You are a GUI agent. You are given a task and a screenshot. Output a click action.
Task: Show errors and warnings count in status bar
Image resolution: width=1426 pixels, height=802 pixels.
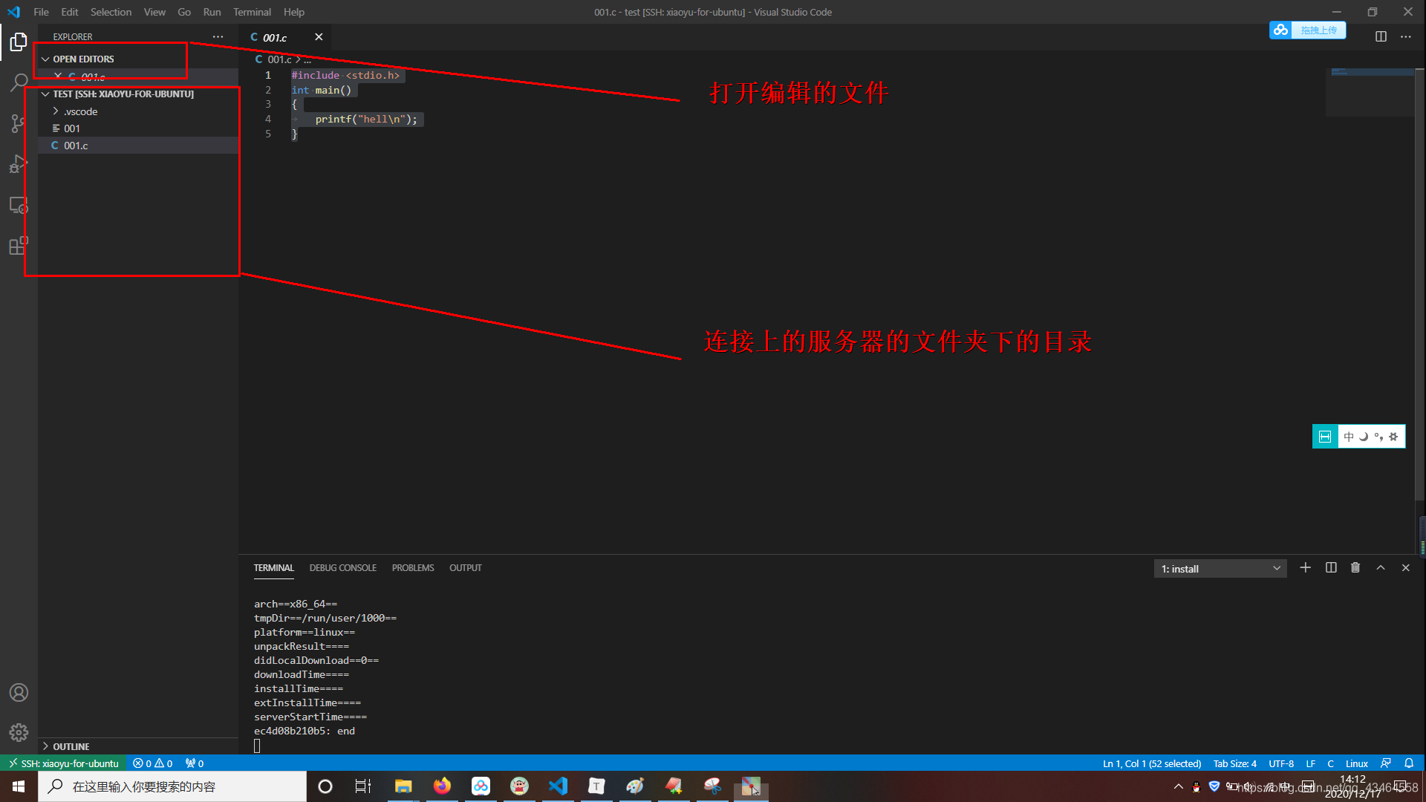tap(153, 763)
